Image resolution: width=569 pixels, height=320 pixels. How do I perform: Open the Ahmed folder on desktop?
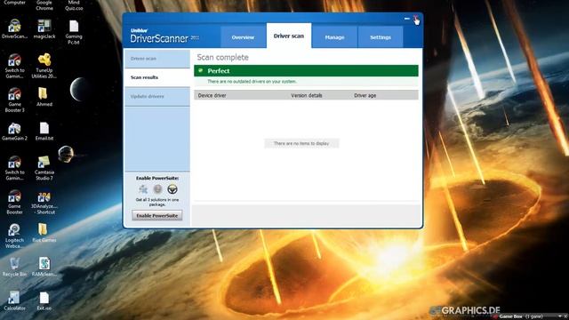(44, 97)
